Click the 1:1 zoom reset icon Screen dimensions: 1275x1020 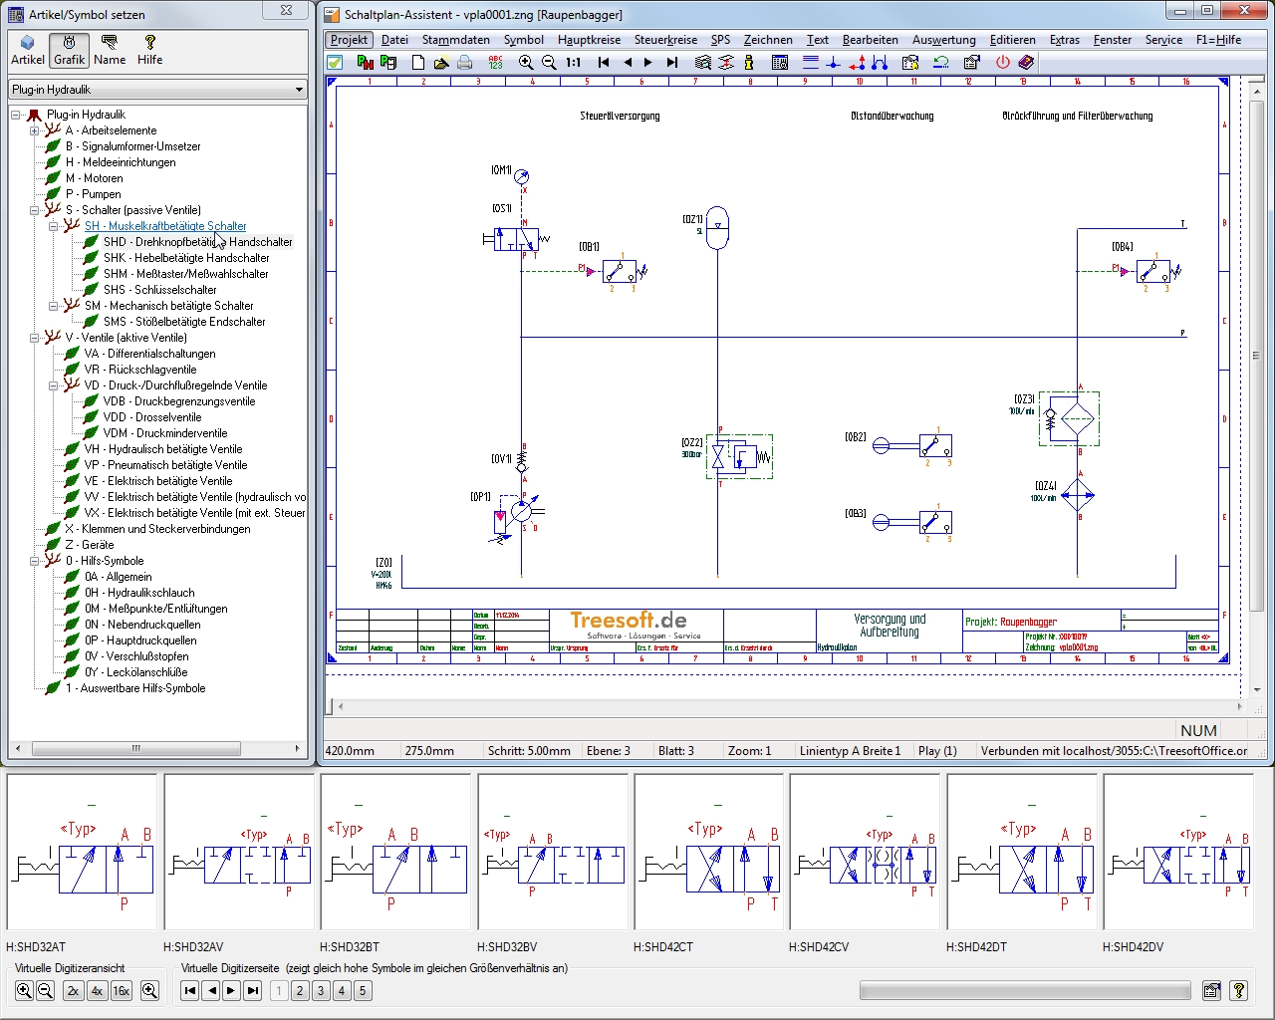573,63
